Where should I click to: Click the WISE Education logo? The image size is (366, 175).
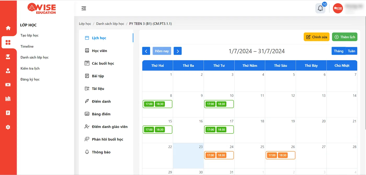pos(42,8)
